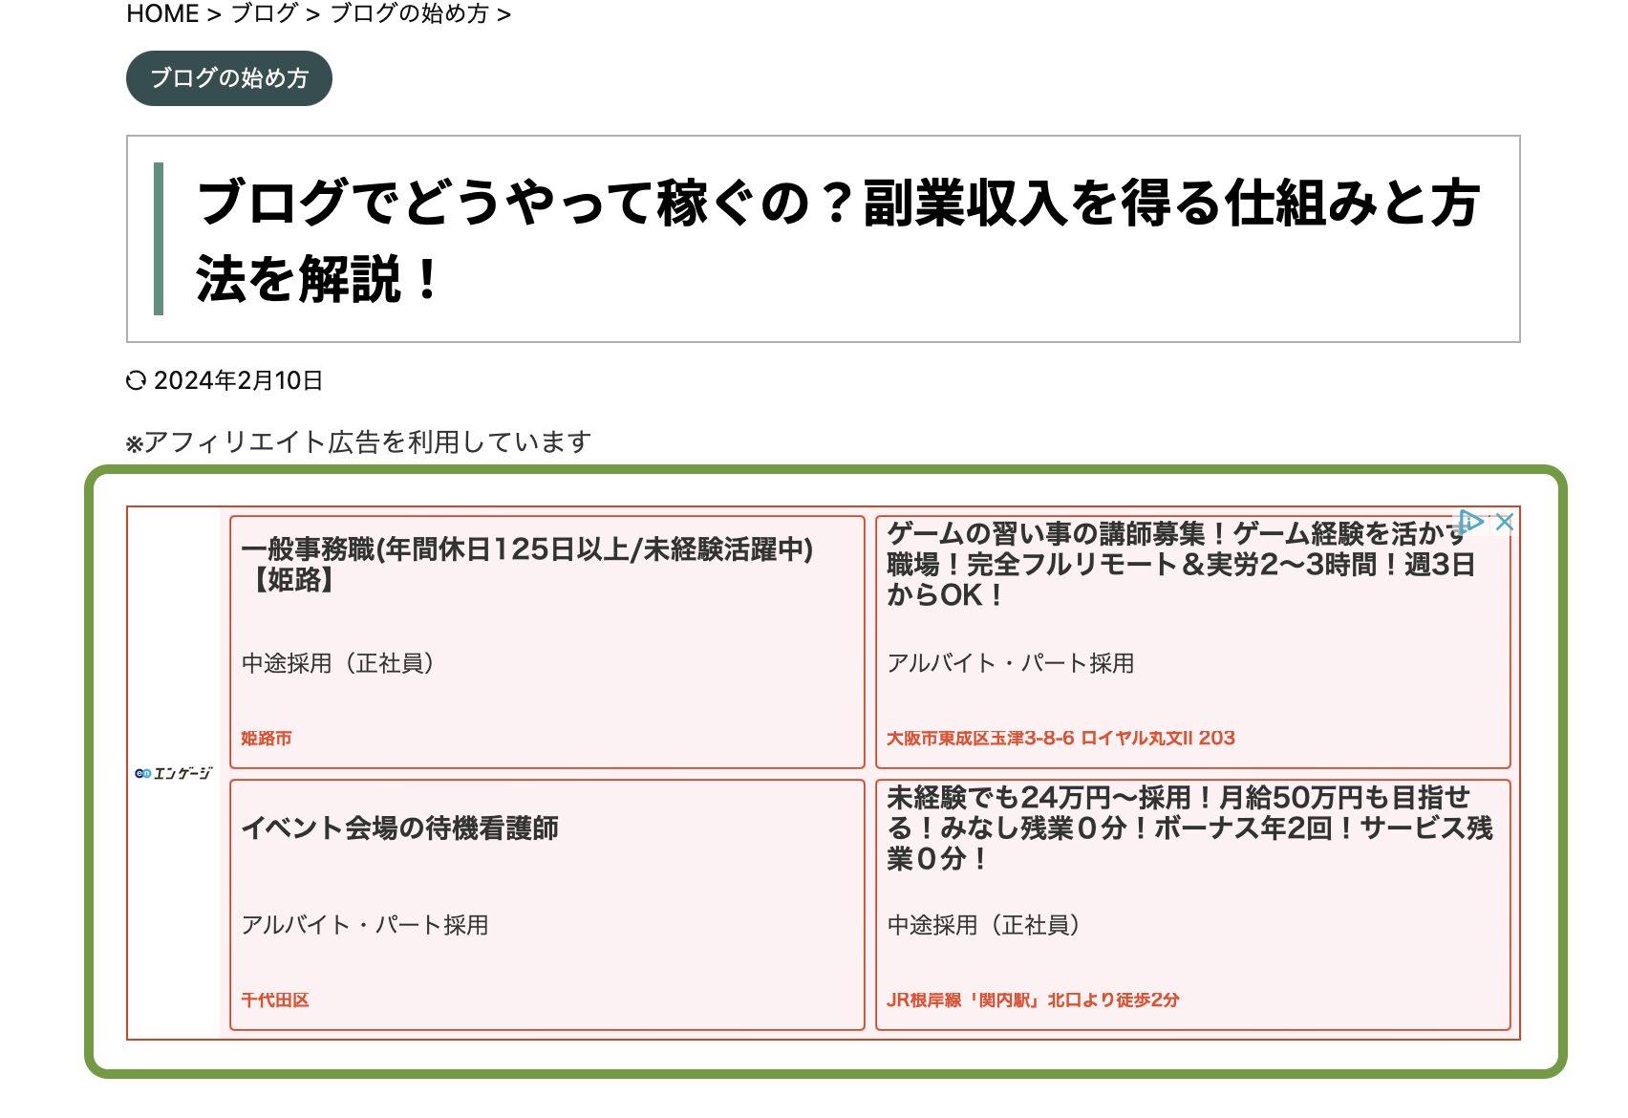Image resolution: width=1628 pixels, height=1118 pixels.
Task: Click 中途採用（正社員） in the 24万円 ad
Action: [984, 925]
